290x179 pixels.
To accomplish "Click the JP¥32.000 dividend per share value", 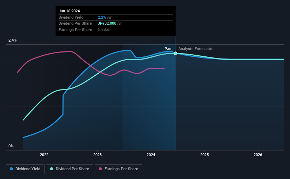I will [x=107, y=24].
